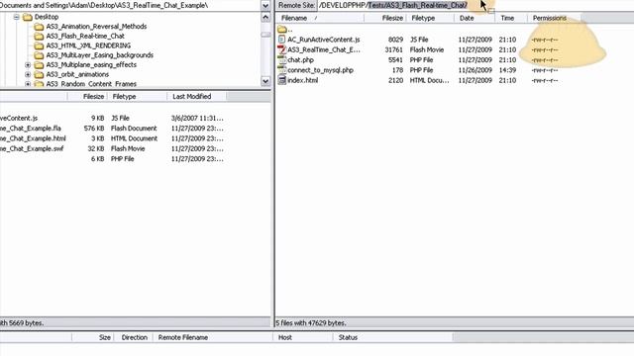Screen dimensions: 634x356
Task: Sort remote files by Date column
Action: pyautogui.click(x=475, y=18)
